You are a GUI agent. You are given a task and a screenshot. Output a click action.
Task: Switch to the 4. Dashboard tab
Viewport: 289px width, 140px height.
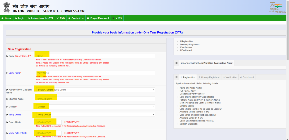(x=247, y=77)
